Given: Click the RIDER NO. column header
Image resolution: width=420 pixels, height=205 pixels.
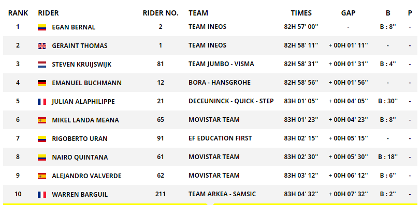Looking at the screenshot, I should pyautogui.click(x=161, y=13).
